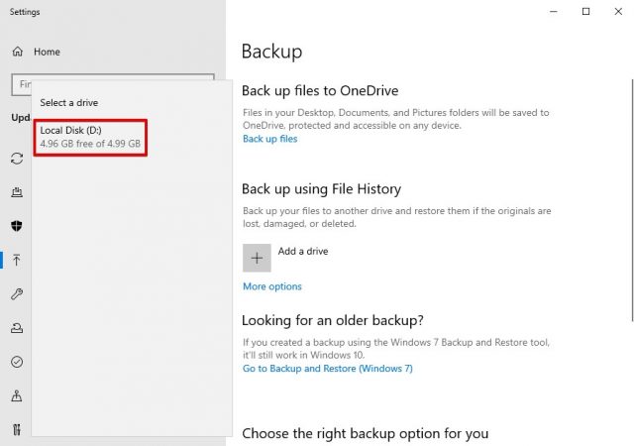Click the plus icon to add a drive
634x446 pixels.
(x=257, y=258)
